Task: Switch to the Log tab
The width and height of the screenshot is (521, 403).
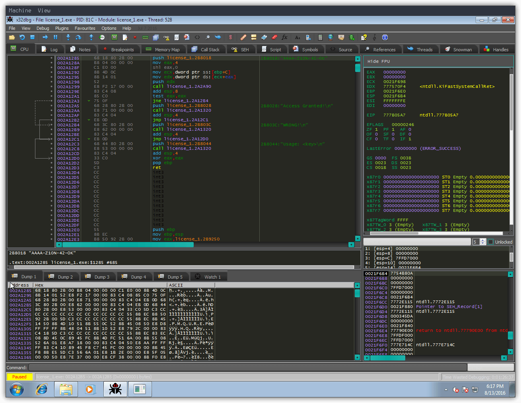Action: pyautogui.click(x=50, y=49)
